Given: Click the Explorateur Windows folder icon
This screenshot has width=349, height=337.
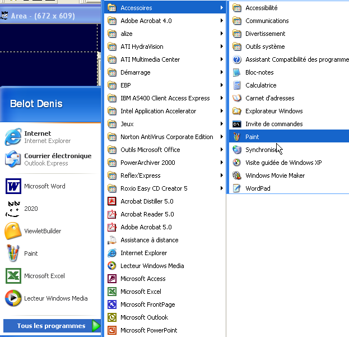Looking at the screenshot, I should [236, 111].
